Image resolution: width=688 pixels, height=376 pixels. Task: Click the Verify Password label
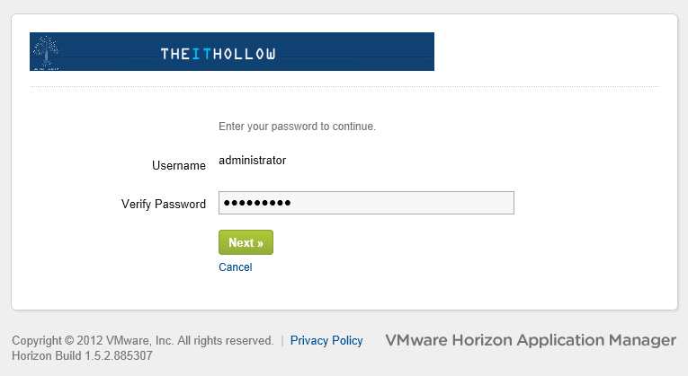click(164, 205)
